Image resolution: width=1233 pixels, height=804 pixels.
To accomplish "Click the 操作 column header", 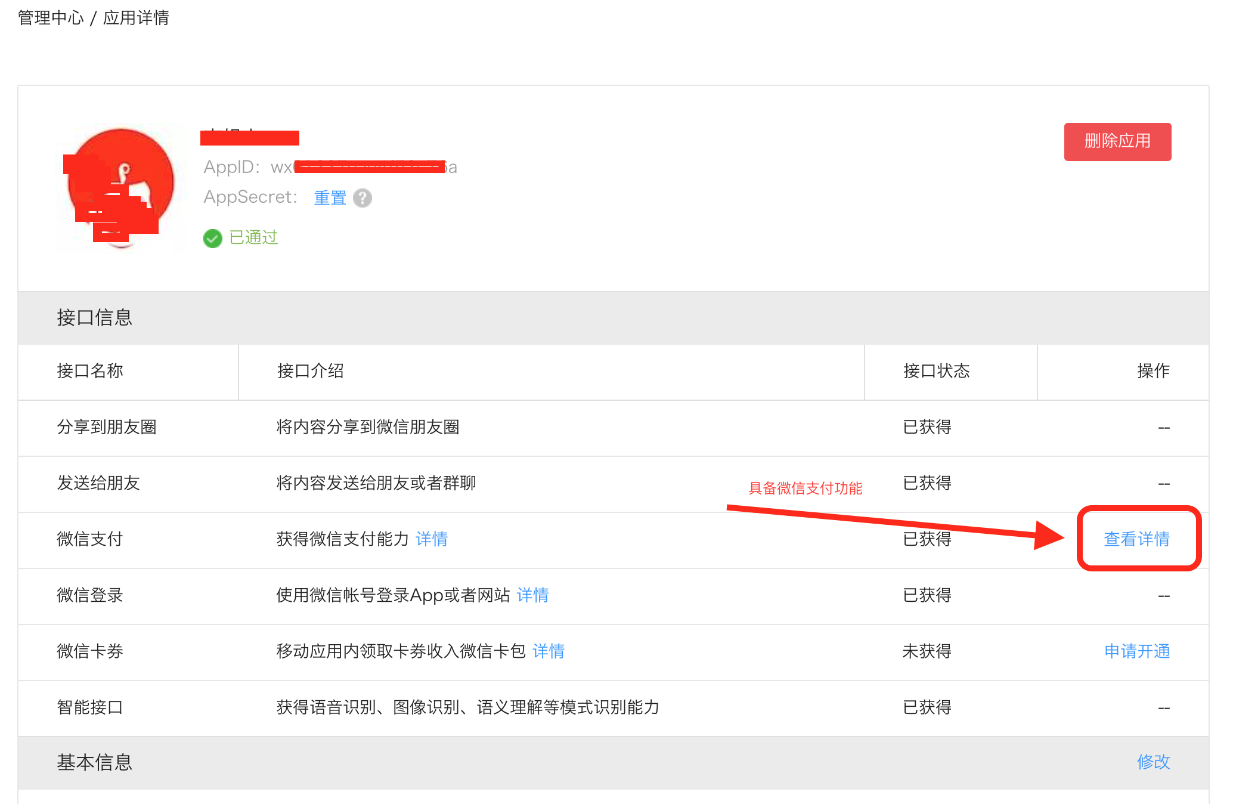I will (1153, 371).
